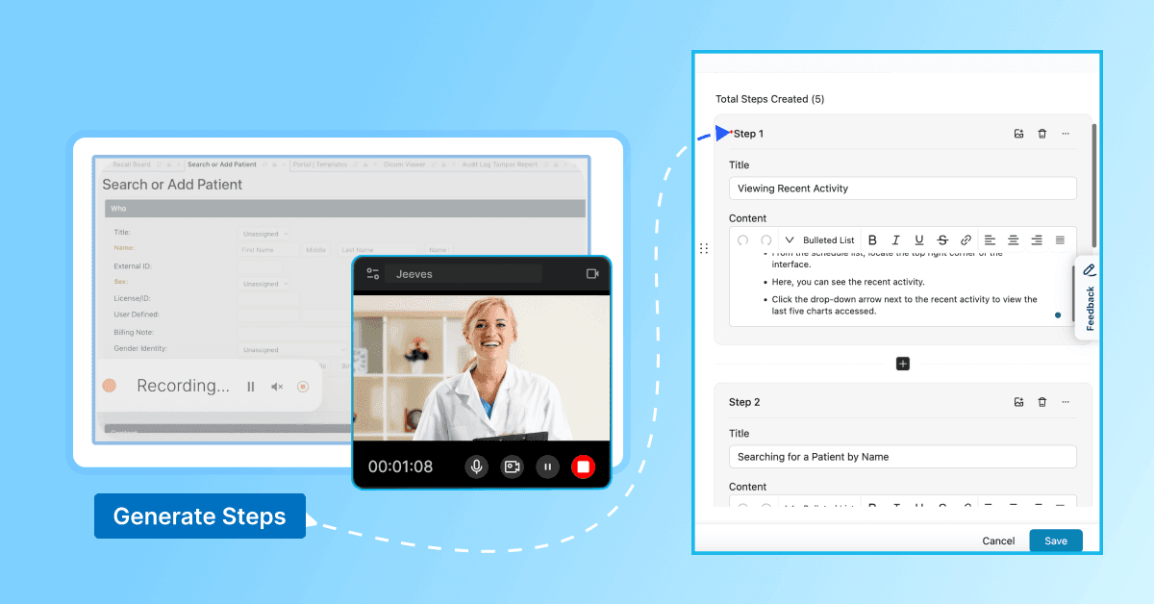Click the License/ID field
This screenshot has width=1154, height=604.
click(268, 299)
